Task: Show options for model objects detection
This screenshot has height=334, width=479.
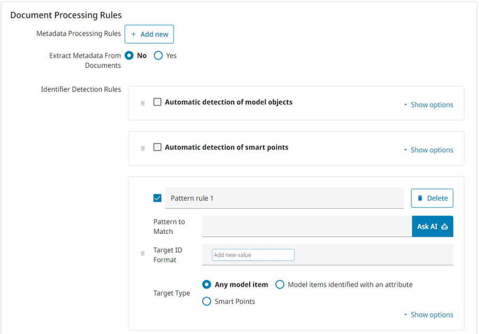Action: pyautogui.click(x=428, y=105)
